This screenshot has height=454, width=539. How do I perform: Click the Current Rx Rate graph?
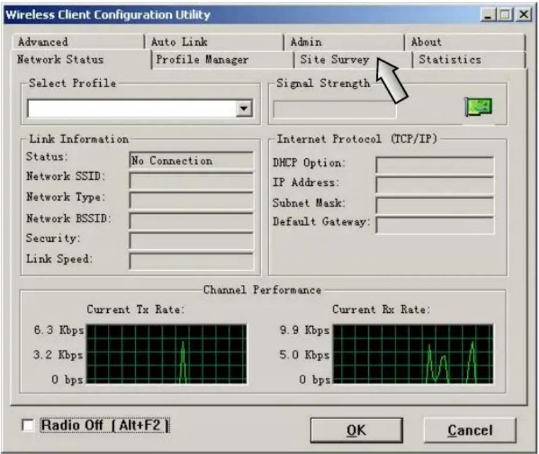[413, 354]
